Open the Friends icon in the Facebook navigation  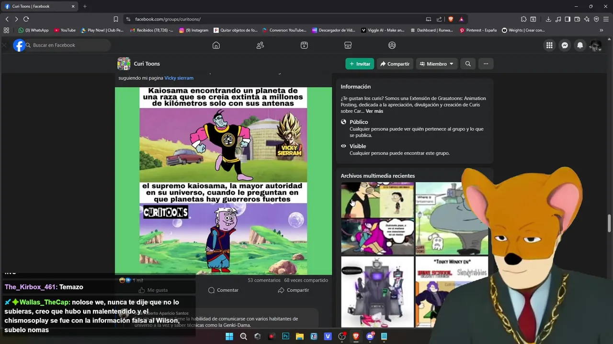260,45
